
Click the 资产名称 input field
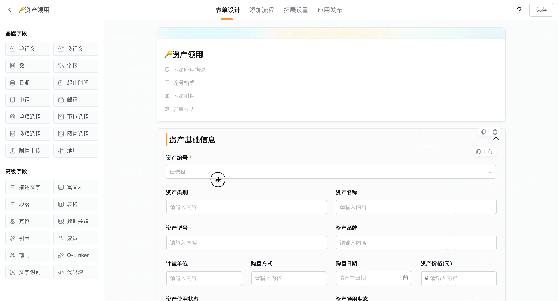416,207
